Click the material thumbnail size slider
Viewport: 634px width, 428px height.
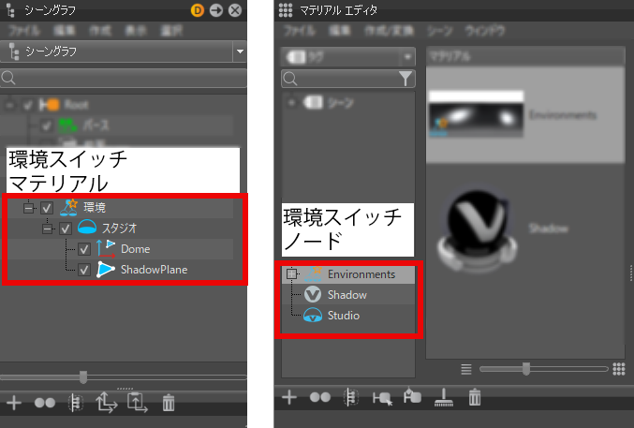(525, 369)
